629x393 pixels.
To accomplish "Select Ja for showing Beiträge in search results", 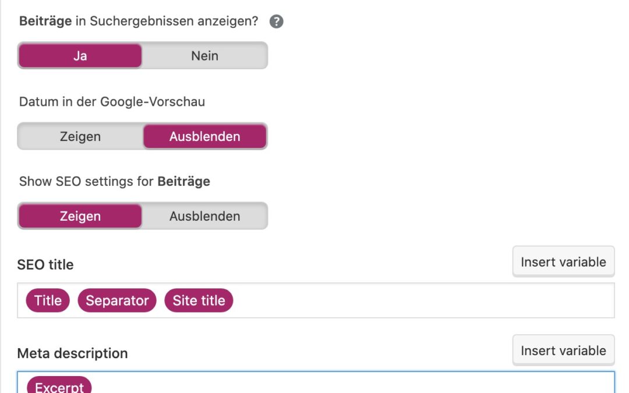I will point(80,56).
